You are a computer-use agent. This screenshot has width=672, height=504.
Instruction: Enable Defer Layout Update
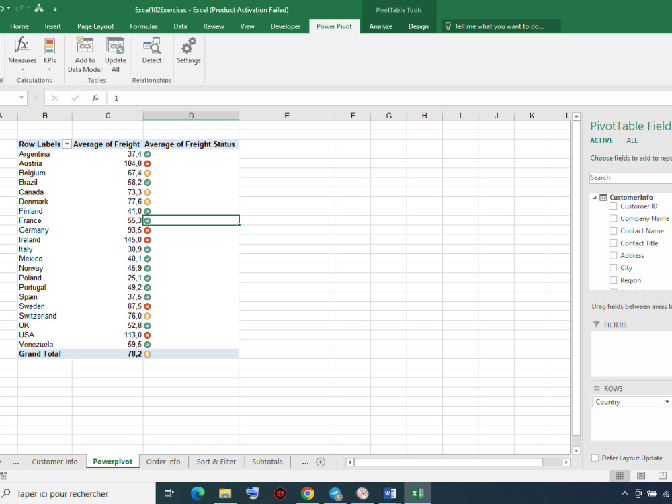(595, 458)
